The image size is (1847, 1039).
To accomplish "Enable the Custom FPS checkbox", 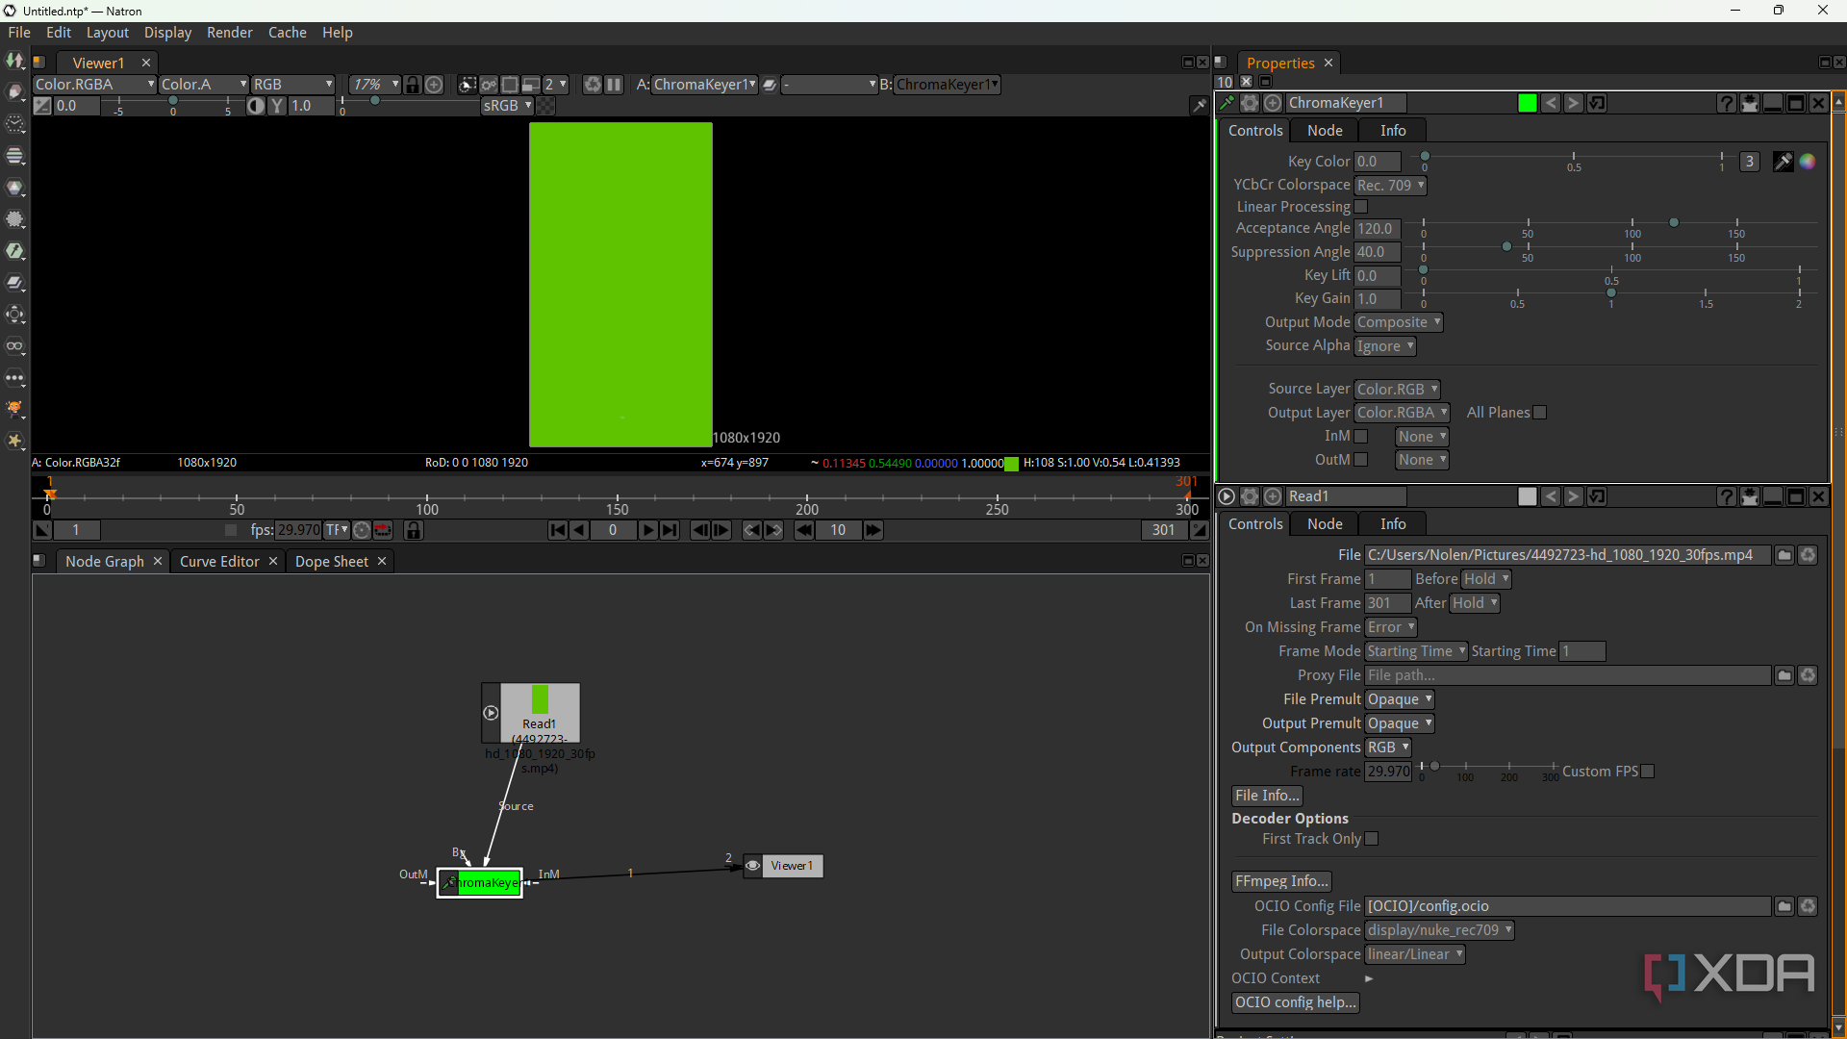I will point(1648,772).
